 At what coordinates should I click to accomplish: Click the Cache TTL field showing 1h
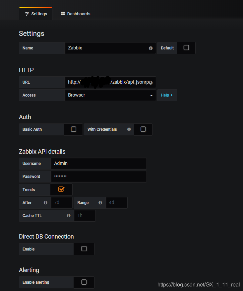coord(85,216)
